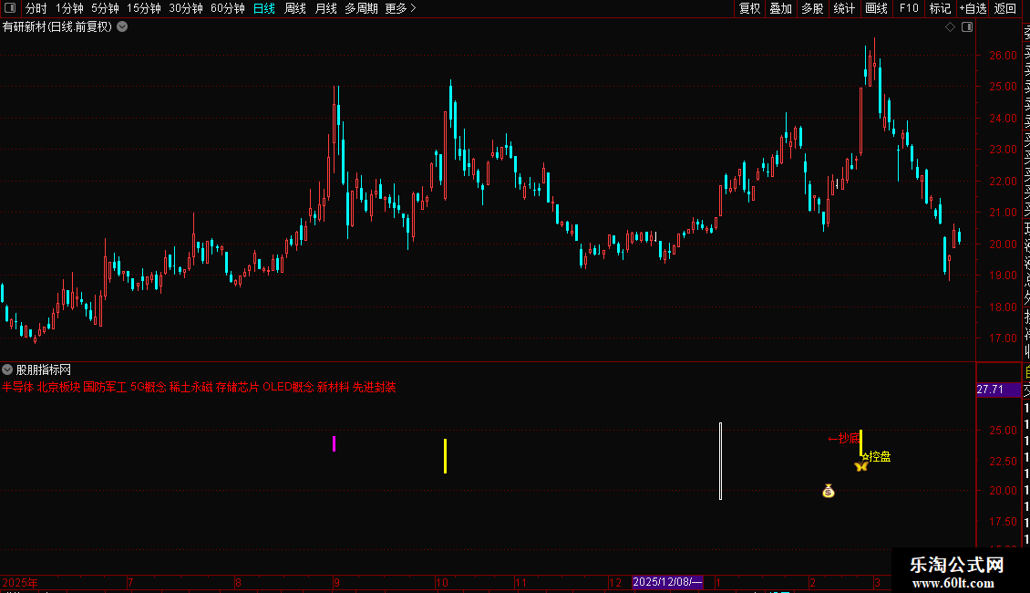Open the 复权 adjustment menu
The height and width of the screenshot is (593, 1030).
[749, 8]
